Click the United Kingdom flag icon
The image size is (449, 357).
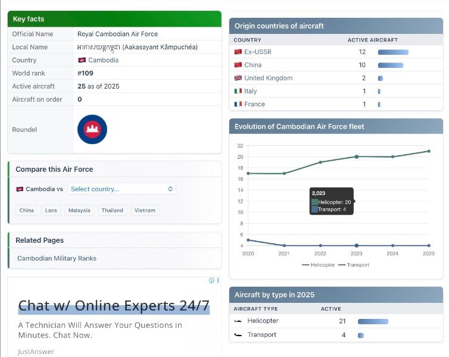238,78
